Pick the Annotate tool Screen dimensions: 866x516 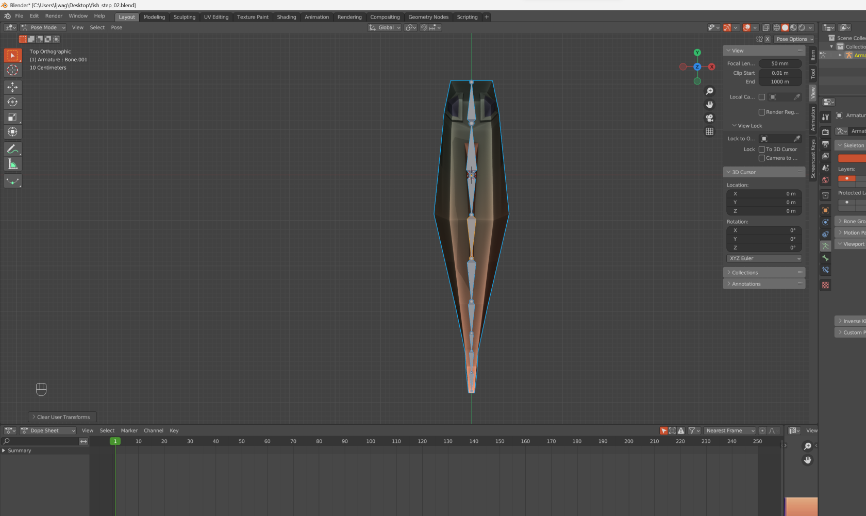pyautogui.click(x=12, y=149)
